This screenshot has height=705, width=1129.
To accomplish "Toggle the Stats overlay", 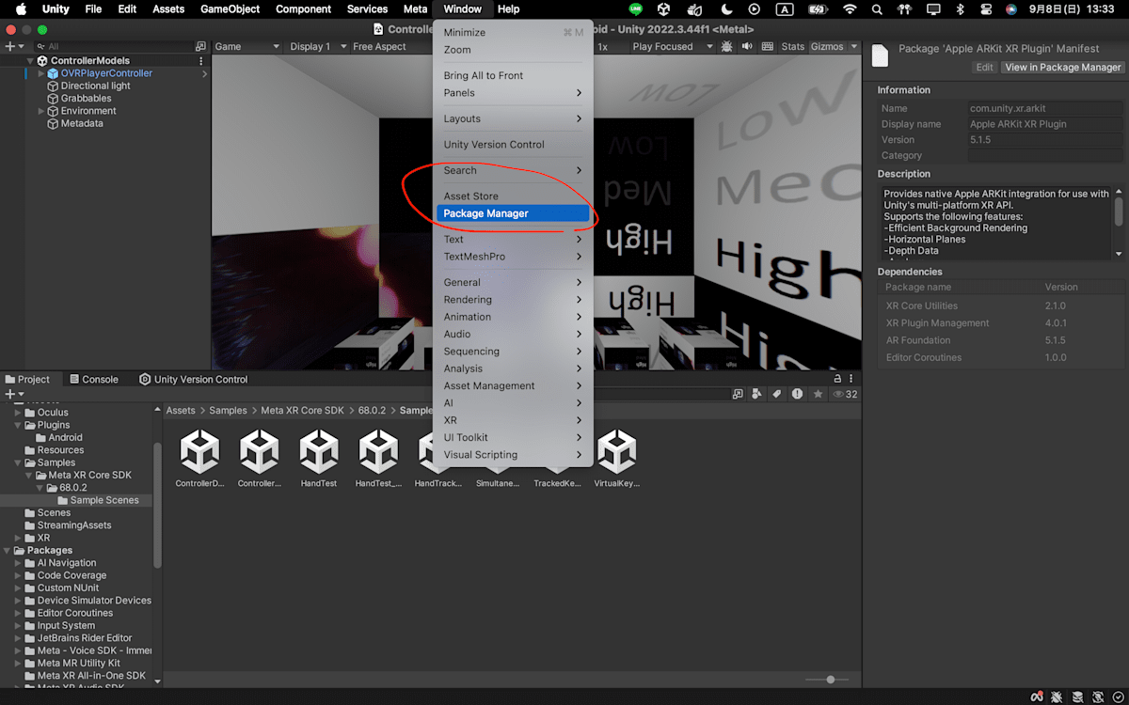I will click(793, 47).
